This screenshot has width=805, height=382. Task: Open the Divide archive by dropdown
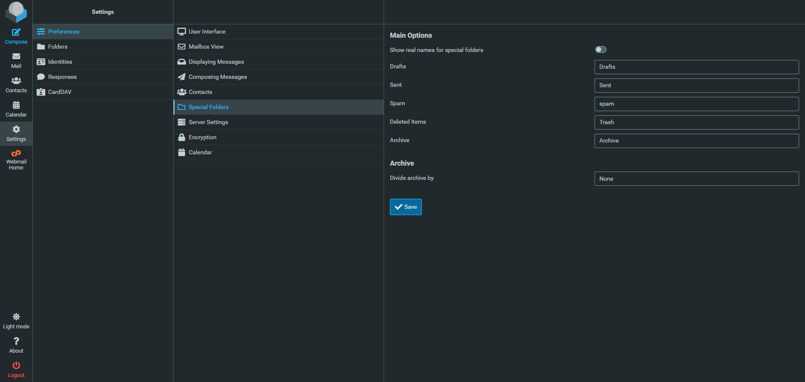(x=696, y=179)
